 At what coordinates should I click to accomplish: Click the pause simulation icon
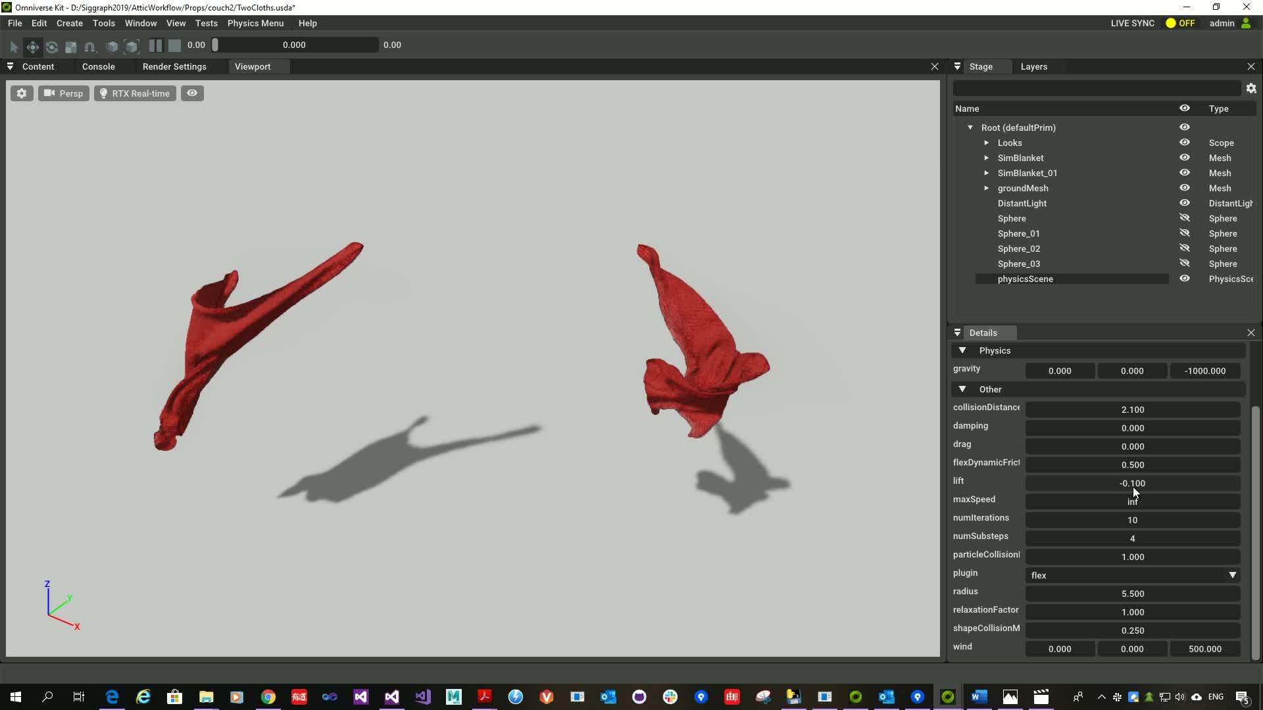[x=155, y=45]
